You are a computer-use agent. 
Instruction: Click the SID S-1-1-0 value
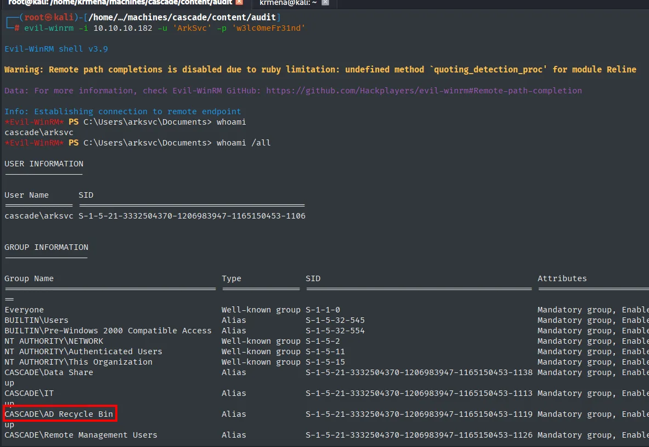[323, 310]
